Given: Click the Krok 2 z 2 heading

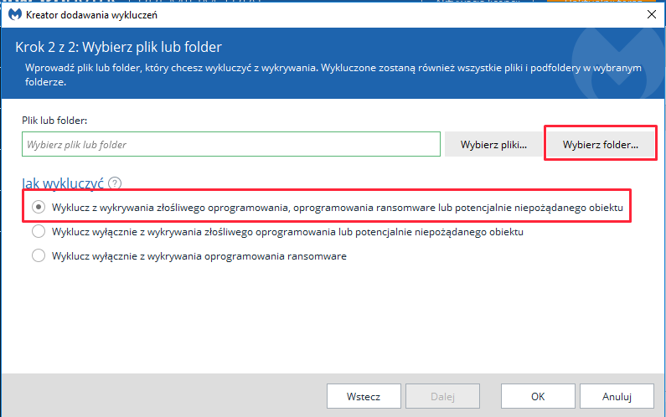Looking at the screenshot, I should (118, 47).
